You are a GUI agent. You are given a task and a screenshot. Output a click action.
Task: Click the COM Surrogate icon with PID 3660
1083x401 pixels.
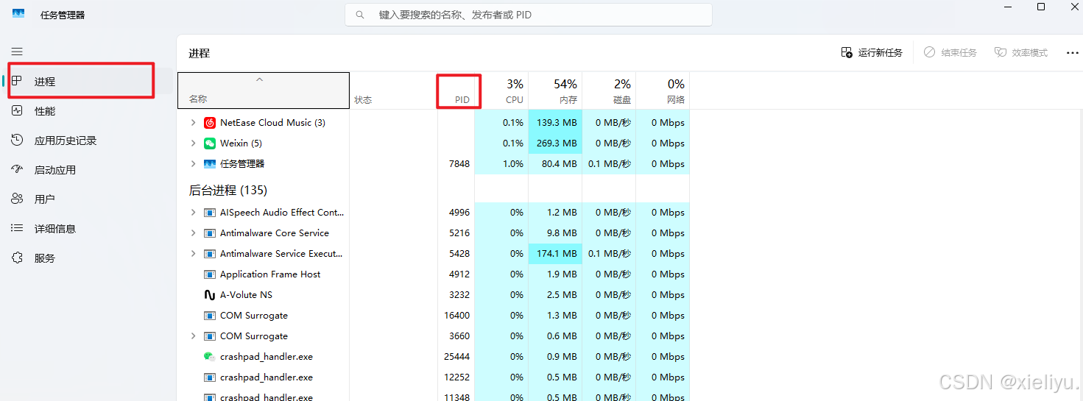tap(210, 336)
